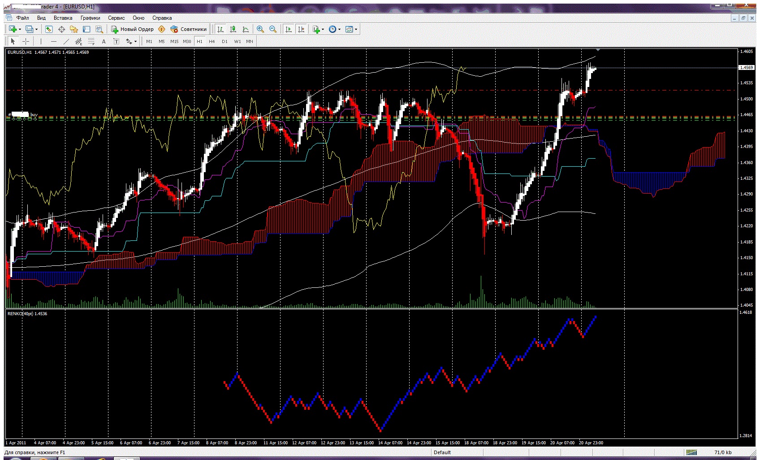
Task: Switch timeframe to W1
Action: tap(237, 41)
